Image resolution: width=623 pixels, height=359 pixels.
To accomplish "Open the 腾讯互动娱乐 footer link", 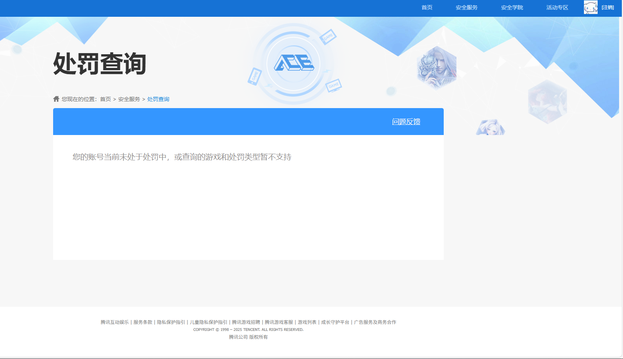I will pos(114,322).
